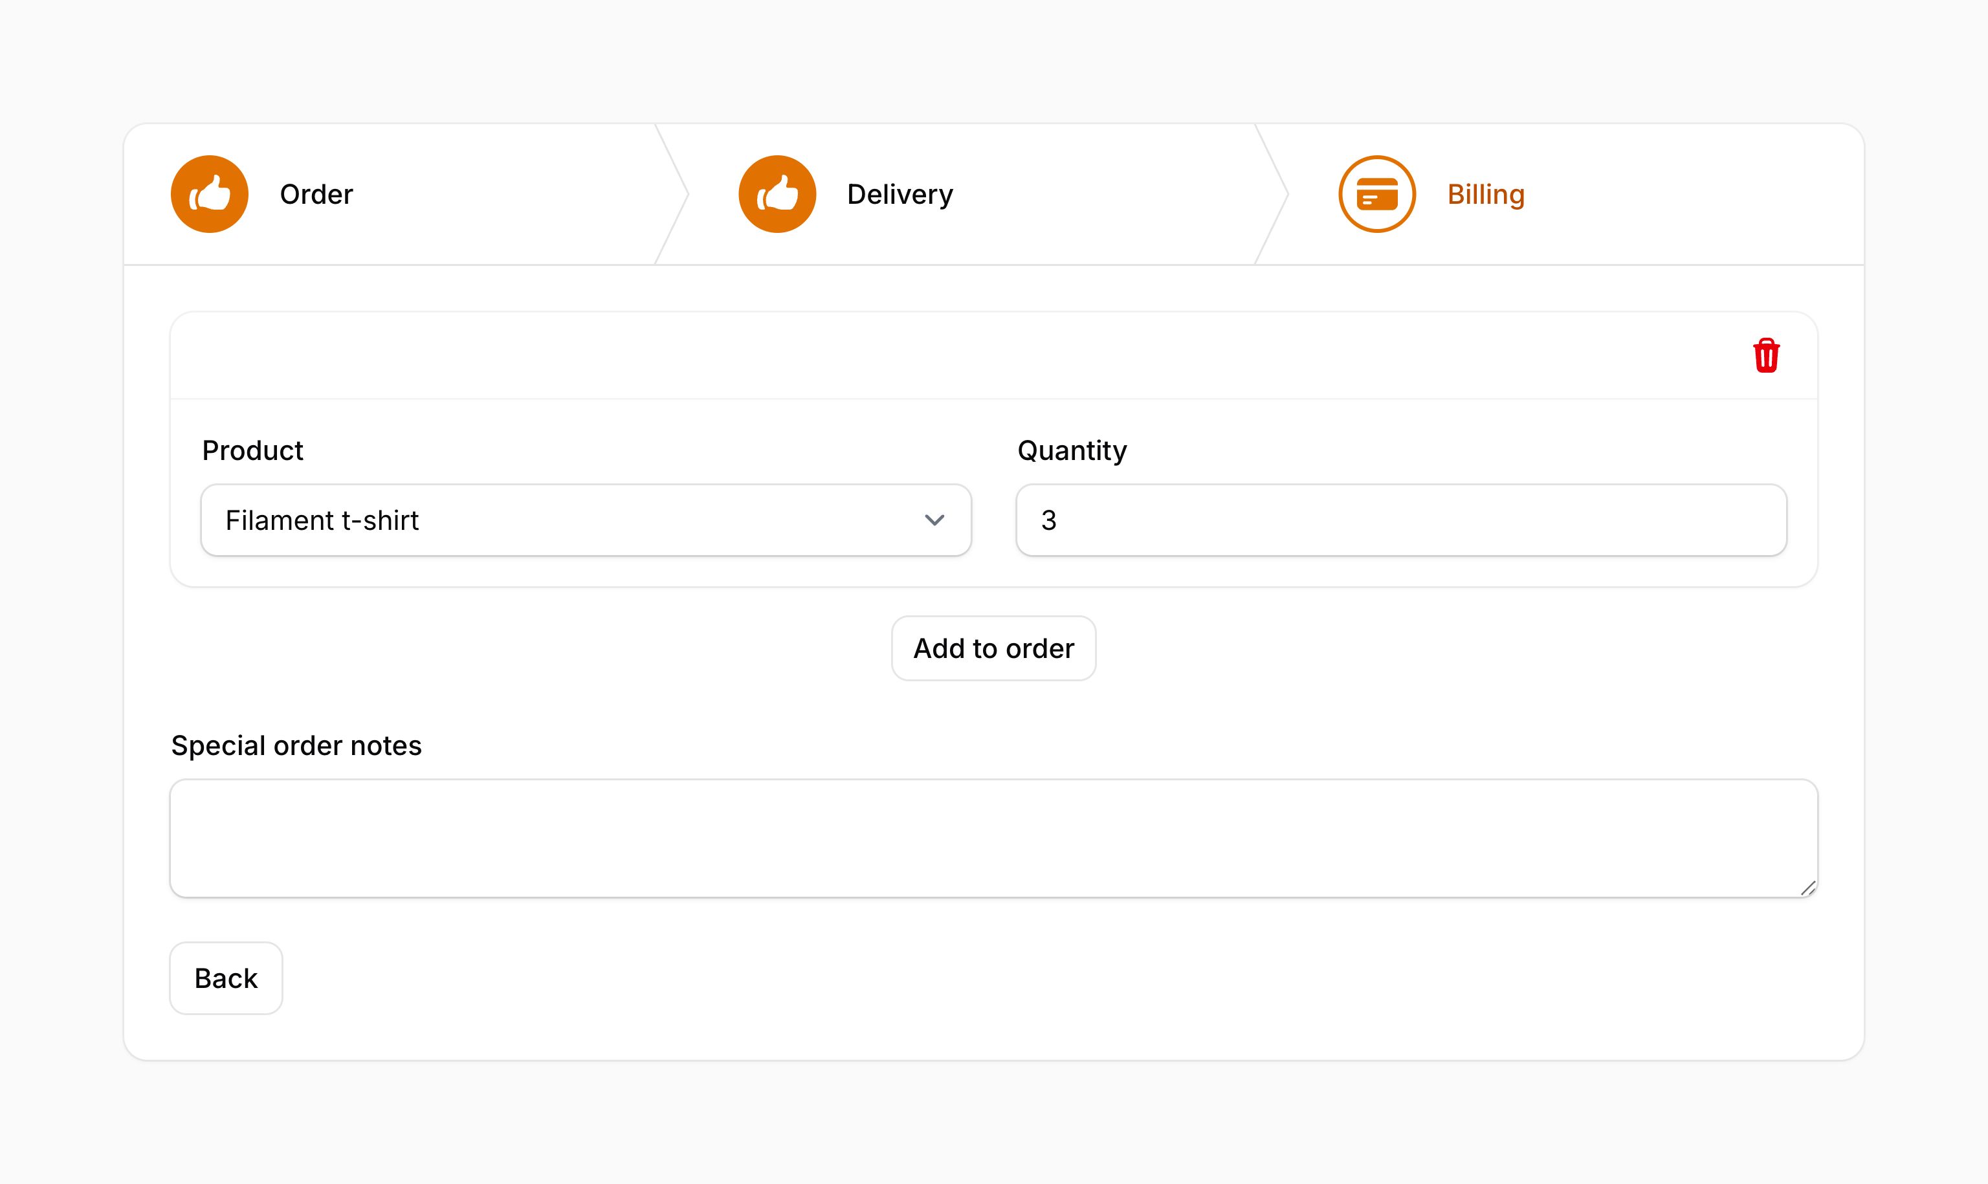Click the Order step thumbs-up icon

(210, 194)
